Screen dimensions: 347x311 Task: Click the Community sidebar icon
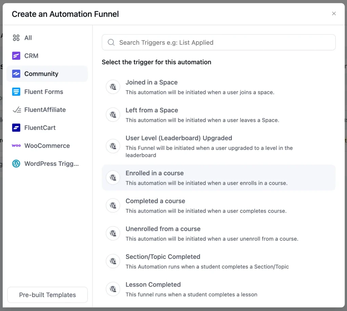pyautogui.click(x=16, y=74)
